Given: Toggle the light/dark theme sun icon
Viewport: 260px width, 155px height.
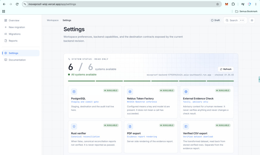Looking at the screenshot, I should [x=252, y=20].
